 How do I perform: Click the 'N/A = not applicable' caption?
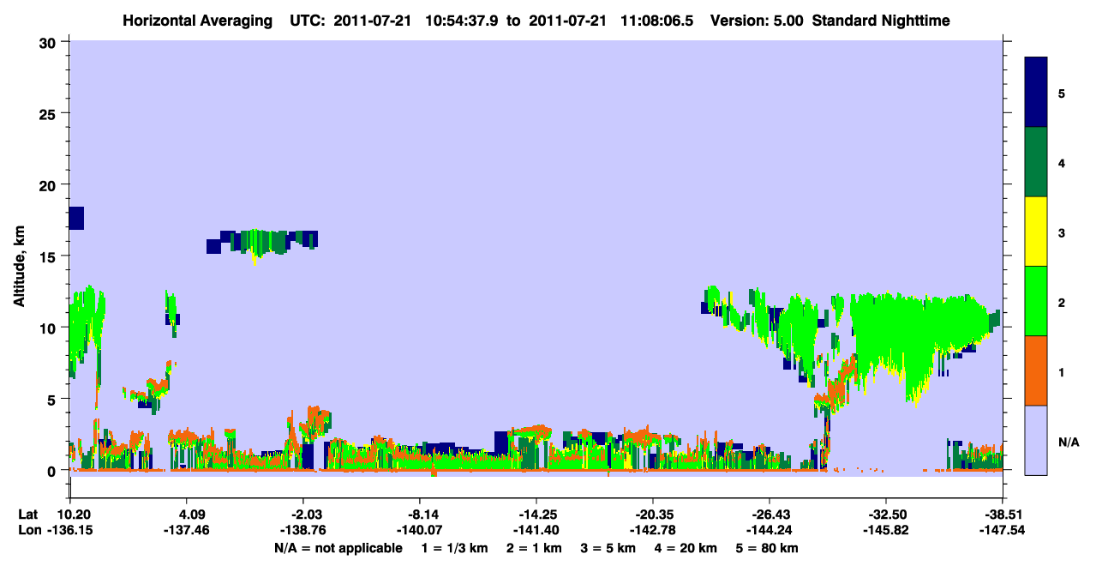(x=338, y=548)
